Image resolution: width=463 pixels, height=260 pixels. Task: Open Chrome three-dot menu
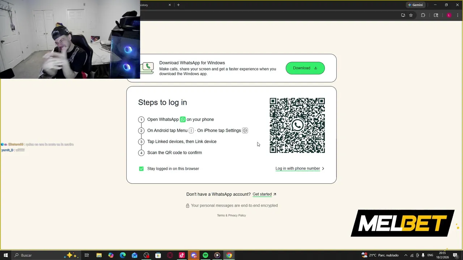pyautogui.click(x=458, y=15)
